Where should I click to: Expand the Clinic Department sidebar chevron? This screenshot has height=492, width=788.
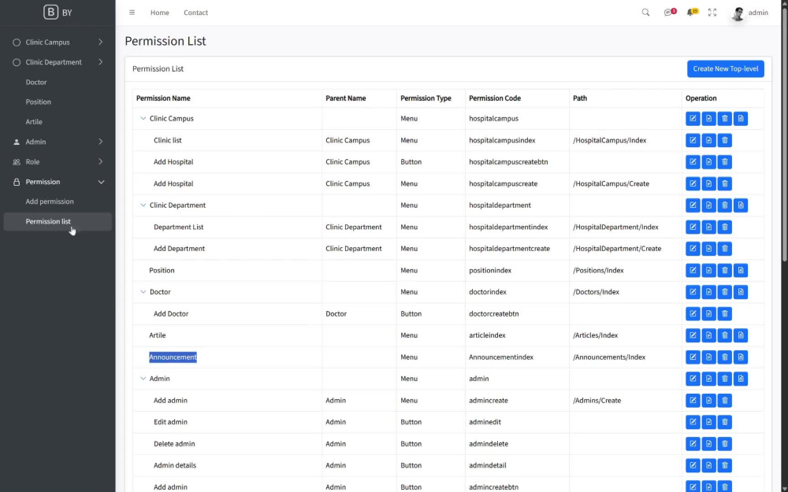coord(101,62)
